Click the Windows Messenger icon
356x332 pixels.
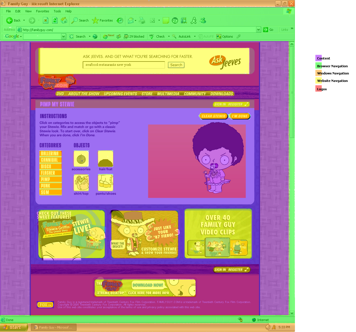pyautogui.click(x=203, y=20)
